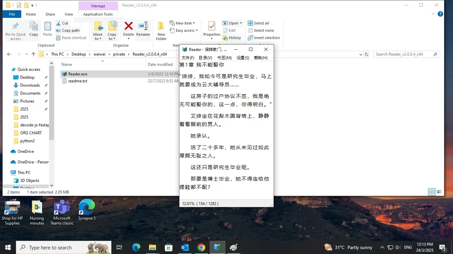This screenshot has height=254, width=453.
Task: Select the Reader.exe file
Action: tap(78, 74)
